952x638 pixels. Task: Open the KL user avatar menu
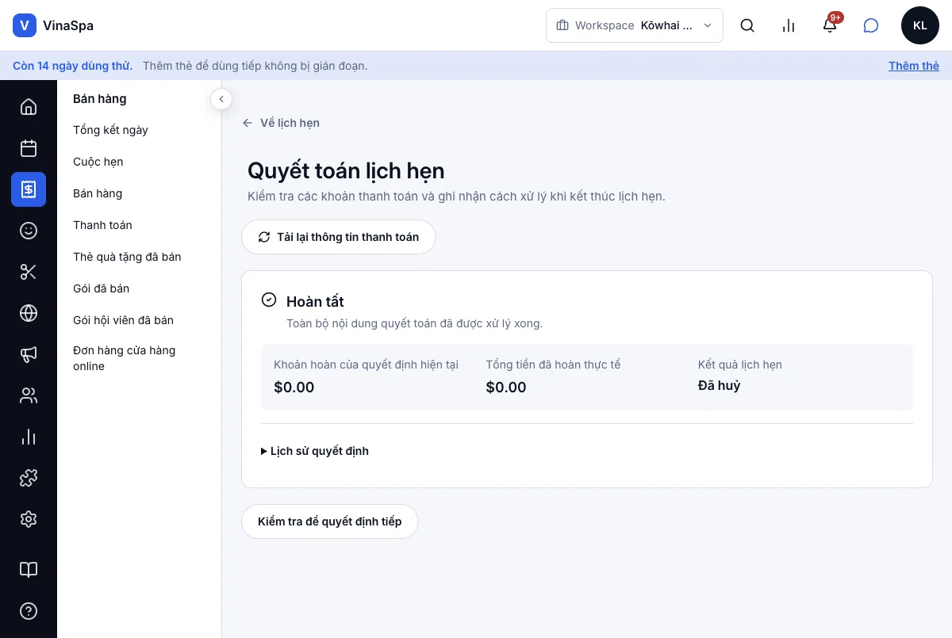tap(920, 25)
